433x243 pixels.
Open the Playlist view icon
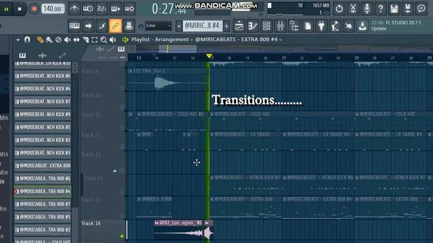pyautogui.click(x=239, y=26)
